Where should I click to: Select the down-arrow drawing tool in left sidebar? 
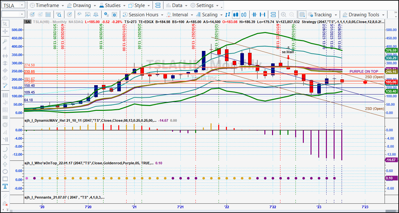click(x=5, y=157)
